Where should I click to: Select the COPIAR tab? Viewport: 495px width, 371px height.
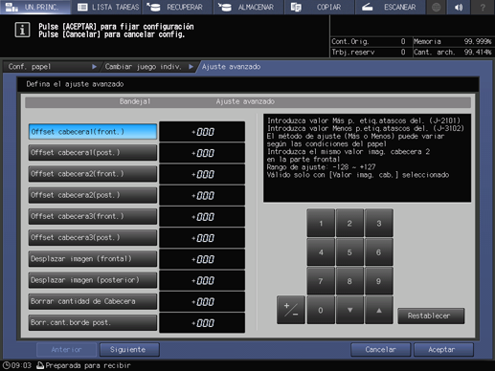click(319, 7)
